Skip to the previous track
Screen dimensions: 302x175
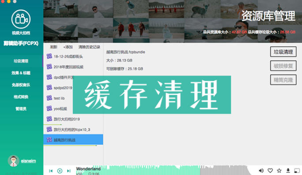(51, 171)
